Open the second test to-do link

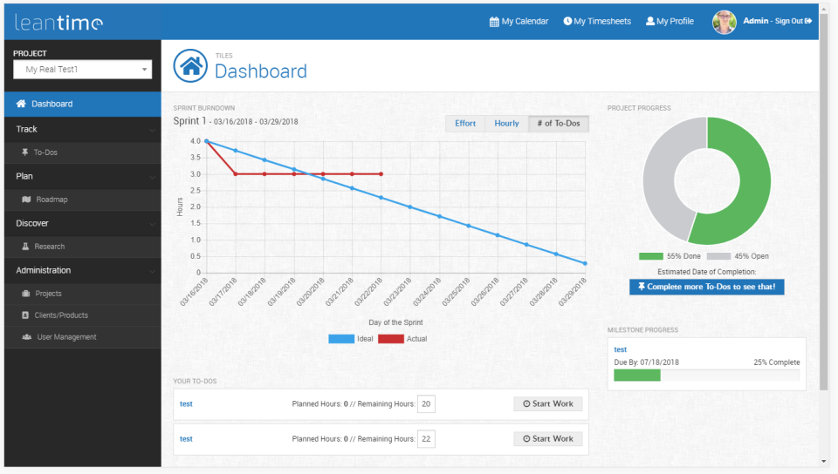click(x=186, y=439)
